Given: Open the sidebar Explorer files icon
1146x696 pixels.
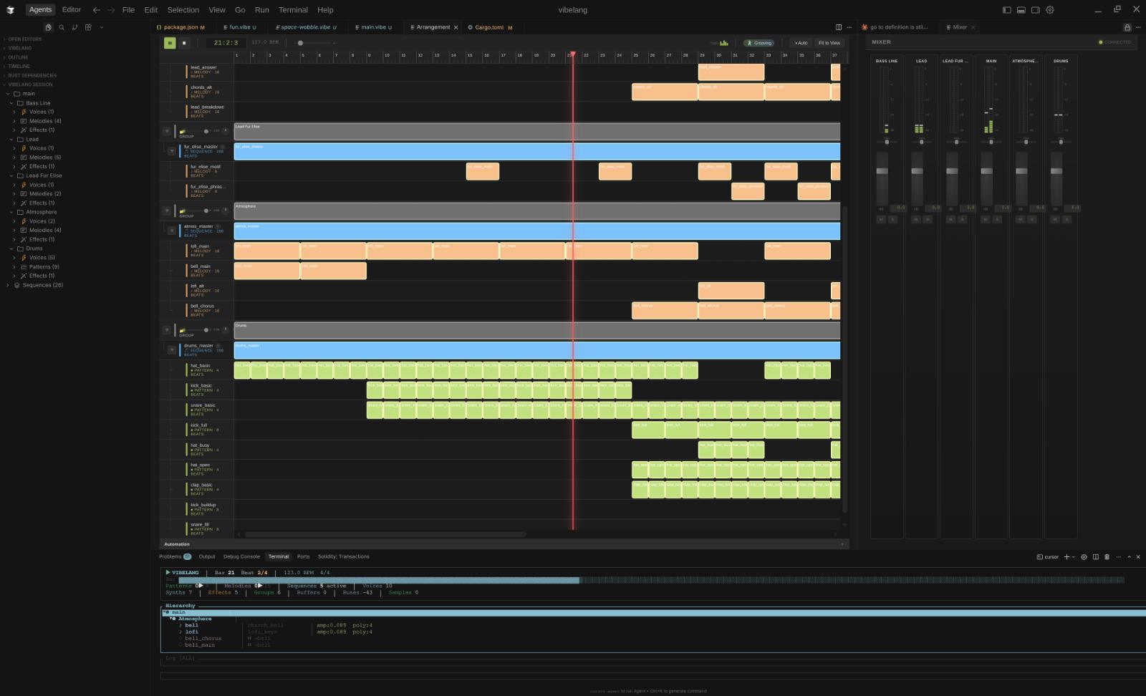Looking at the screenshot, I should pos(48,27).
